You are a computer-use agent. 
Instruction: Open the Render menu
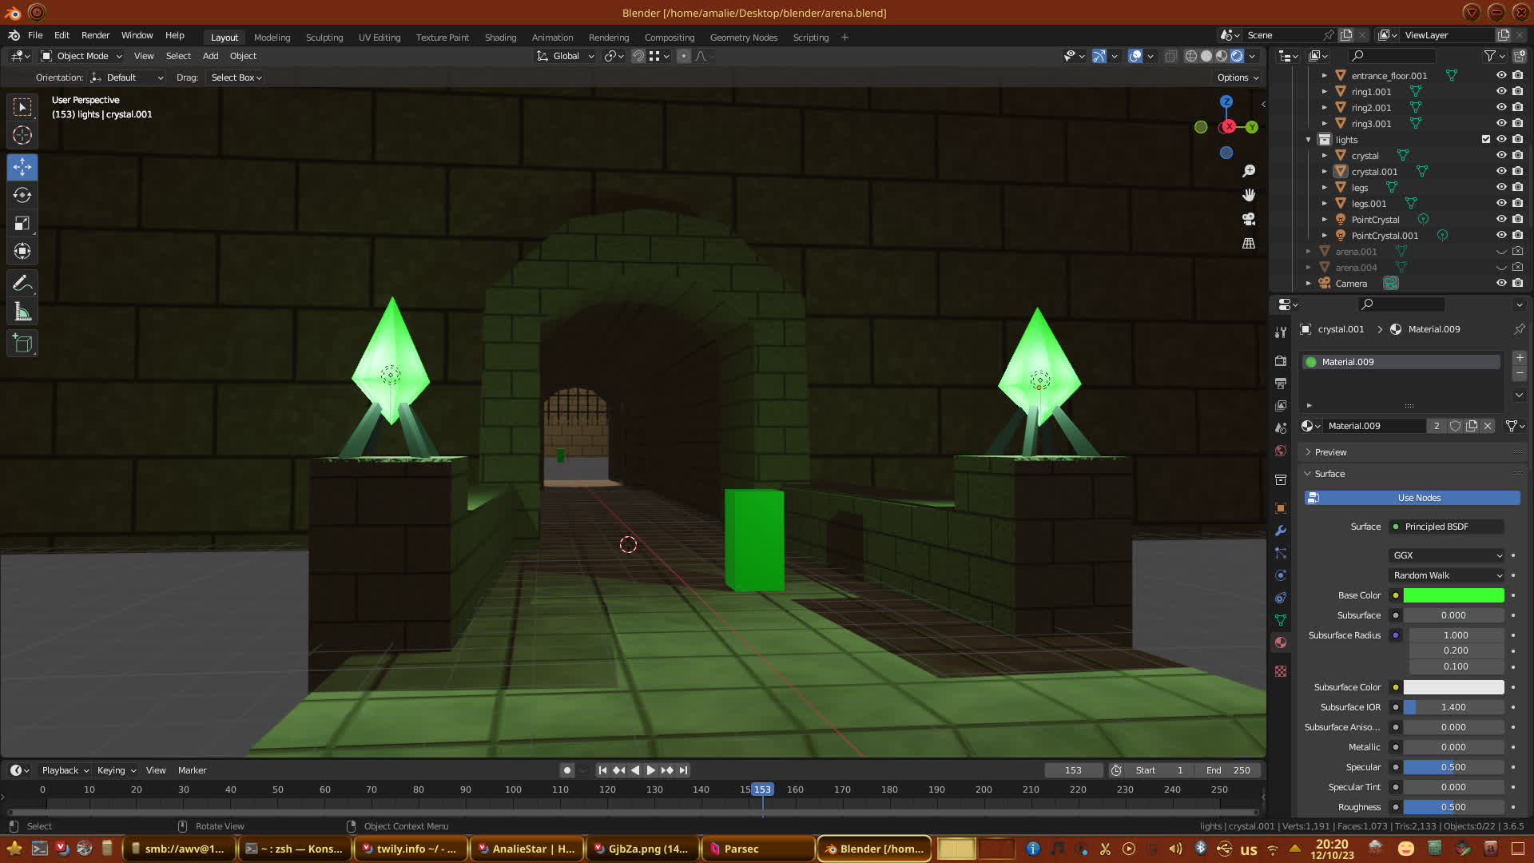point(95,35)
